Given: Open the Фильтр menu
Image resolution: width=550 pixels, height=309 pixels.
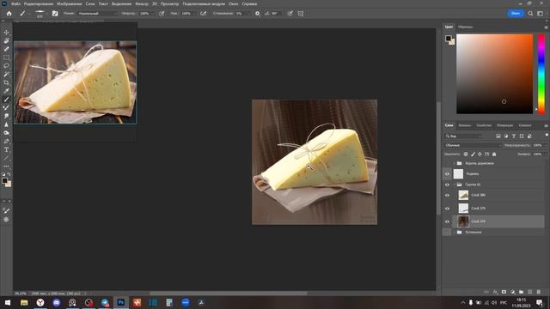Looking at the screenshot, I should [x=142, y=3].
